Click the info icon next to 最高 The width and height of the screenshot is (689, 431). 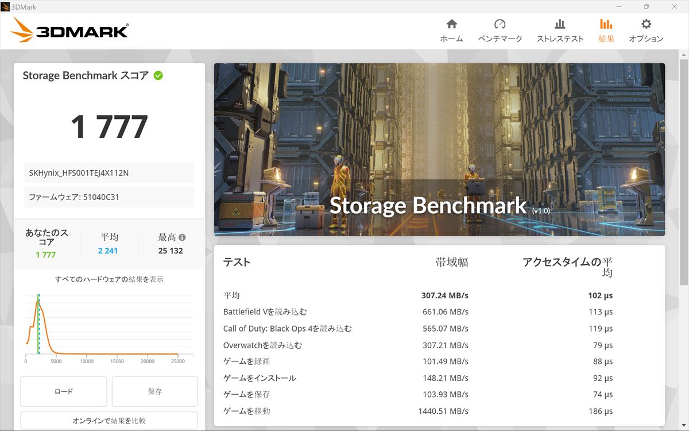pyautogui.click(x=182, y=237)
